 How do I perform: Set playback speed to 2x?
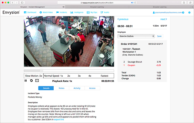pyautogui.click(x=69, y=76)
